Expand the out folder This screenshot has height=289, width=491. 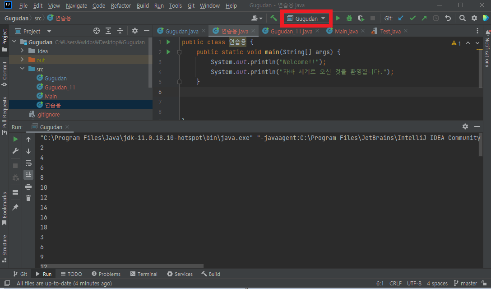pyautogui.click(x=22, y=60)
